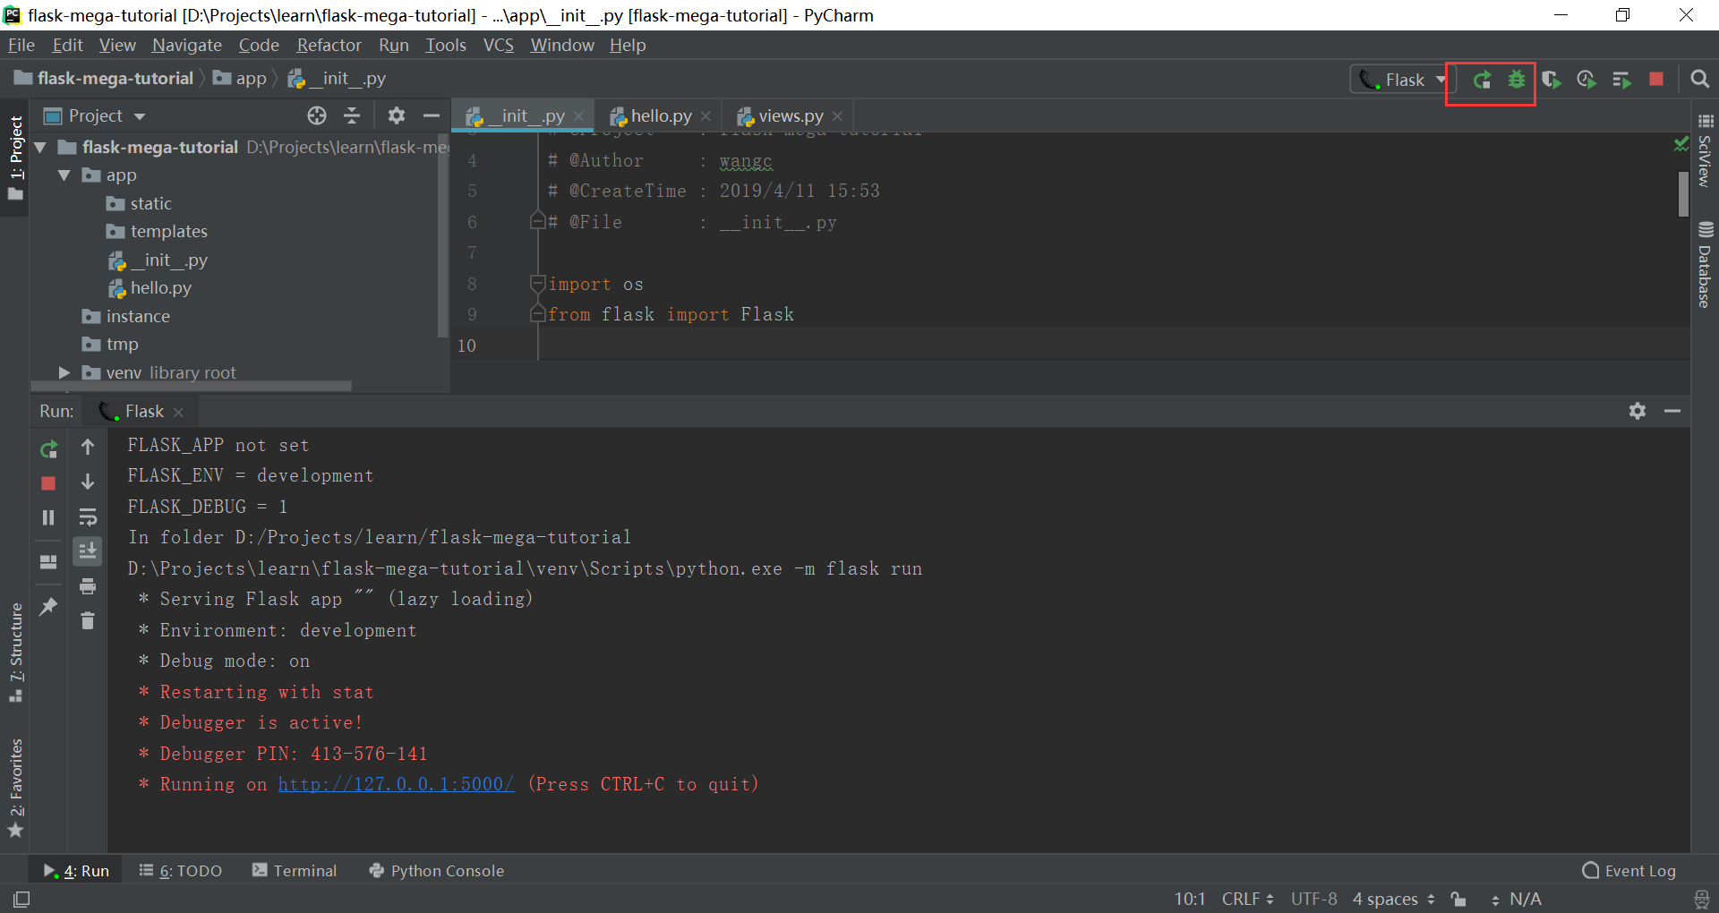Open the Refactor menu

point(329,45)
